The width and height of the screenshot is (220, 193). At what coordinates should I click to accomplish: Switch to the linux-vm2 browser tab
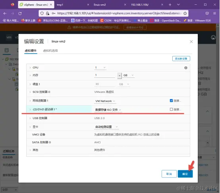tap(110, 5)
